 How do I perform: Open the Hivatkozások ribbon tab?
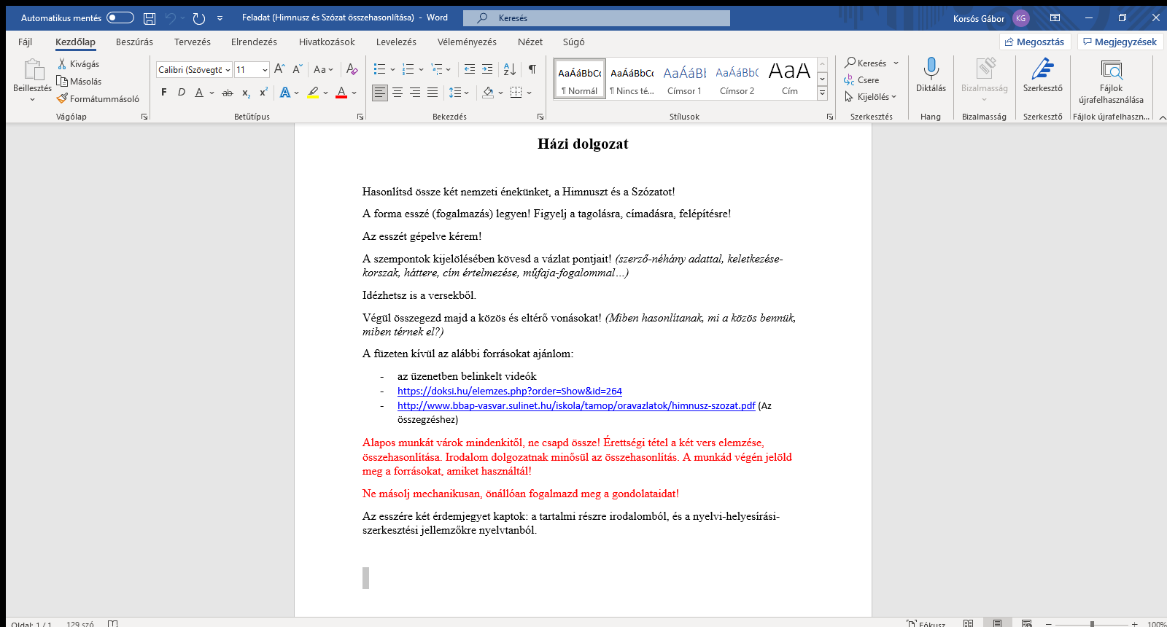point(327,42)
